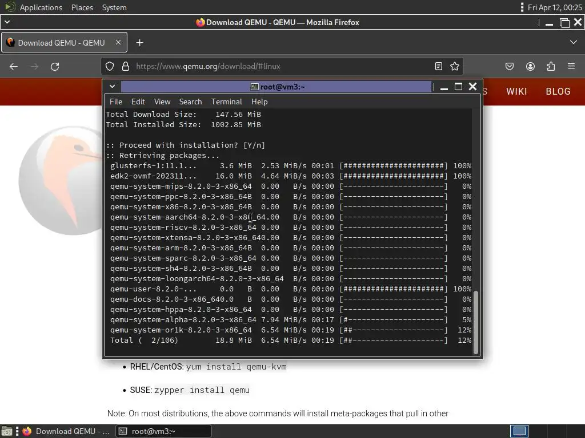Image resolution: width=585 pixels, height=438 pixels.
Task: Open the Terminal menu
Action: [226, 102]
